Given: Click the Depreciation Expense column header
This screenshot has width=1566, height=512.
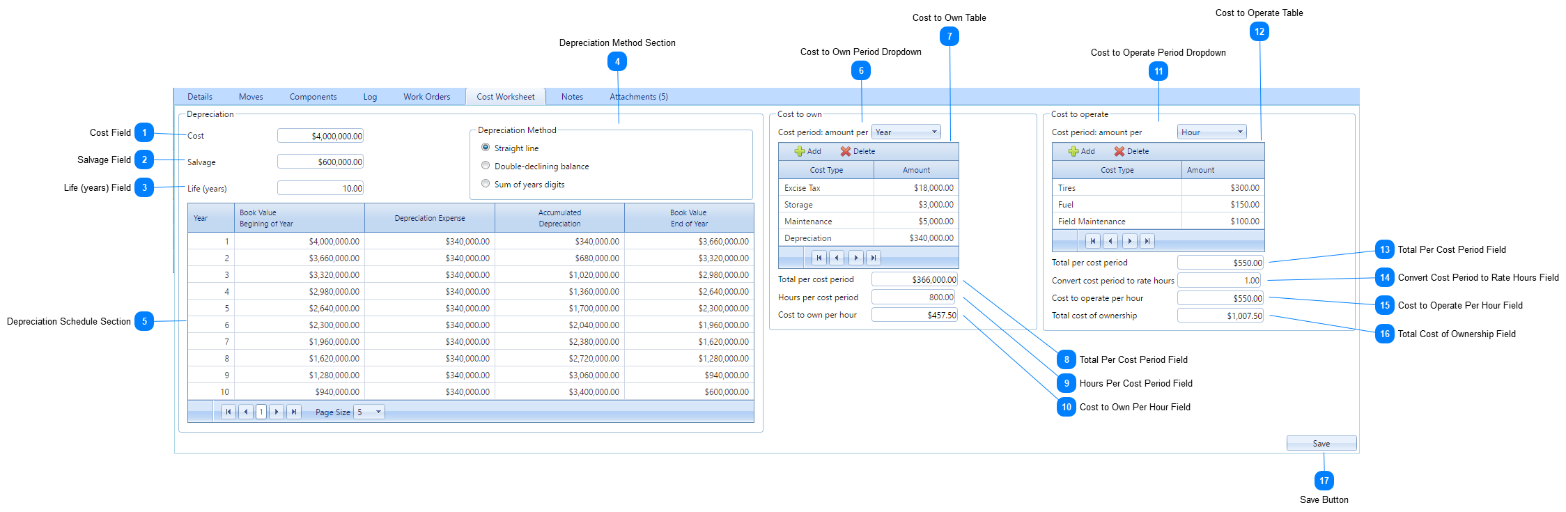Looking at the screenshot, I should [x=430, y=218].
